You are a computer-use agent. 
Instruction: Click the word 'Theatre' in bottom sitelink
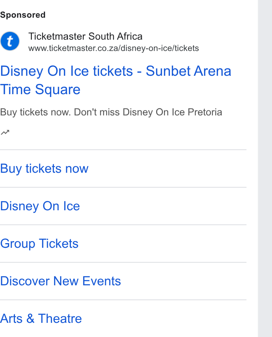click(60, 318)
